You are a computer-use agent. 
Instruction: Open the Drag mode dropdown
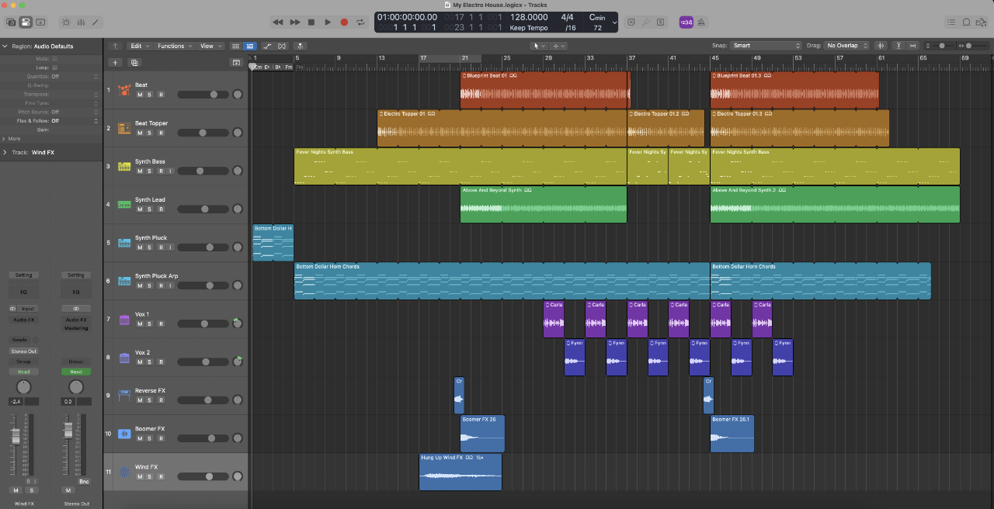point(846,46)
